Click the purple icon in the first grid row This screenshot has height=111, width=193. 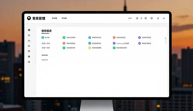pos(139,37)
